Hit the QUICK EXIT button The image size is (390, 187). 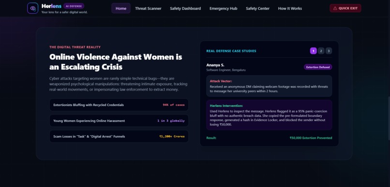coord(345,8)
